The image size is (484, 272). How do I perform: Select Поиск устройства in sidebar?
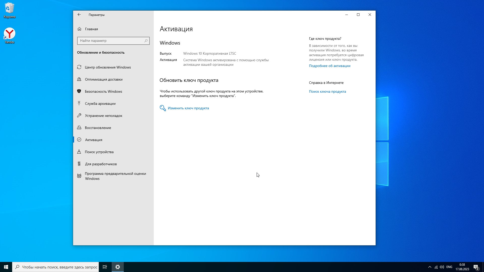pyautogui.click(x=99, y=152)
